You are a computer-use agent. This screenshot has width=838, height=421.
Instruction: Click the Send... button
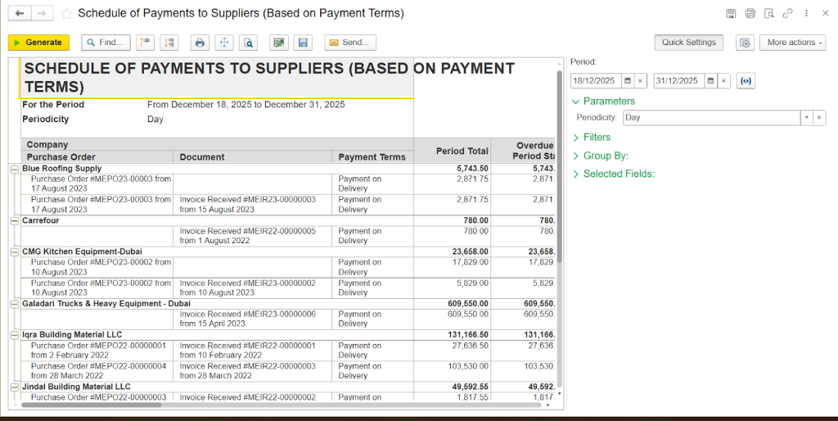coord(350,43)
